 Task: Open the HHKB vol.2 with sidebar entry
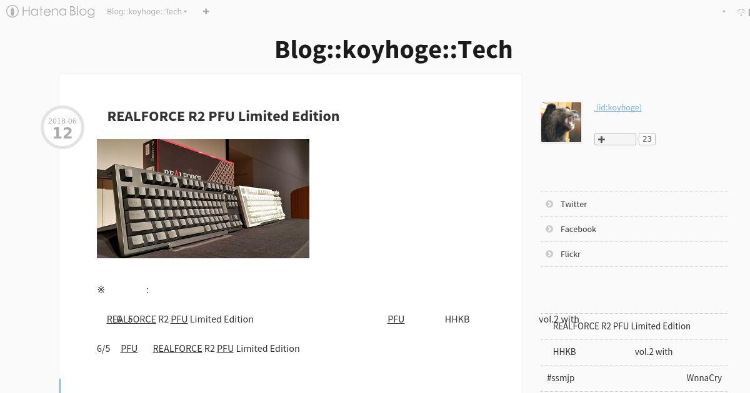[x=612, y=352]
